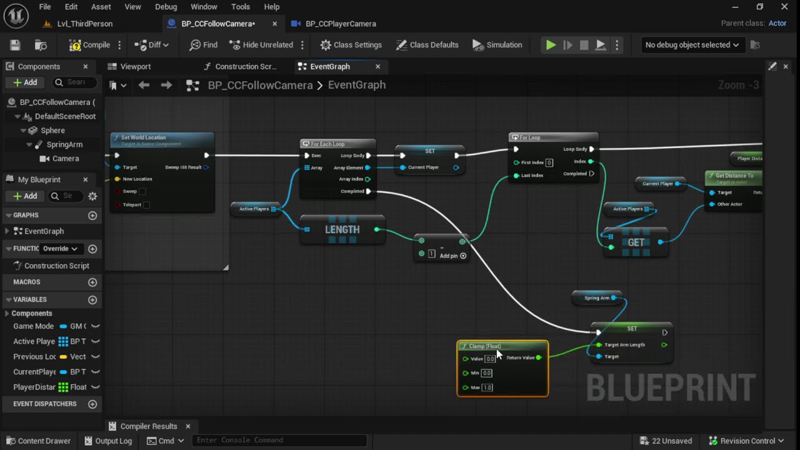
Task: Expand the Components variables category
Action: point(7,314)
